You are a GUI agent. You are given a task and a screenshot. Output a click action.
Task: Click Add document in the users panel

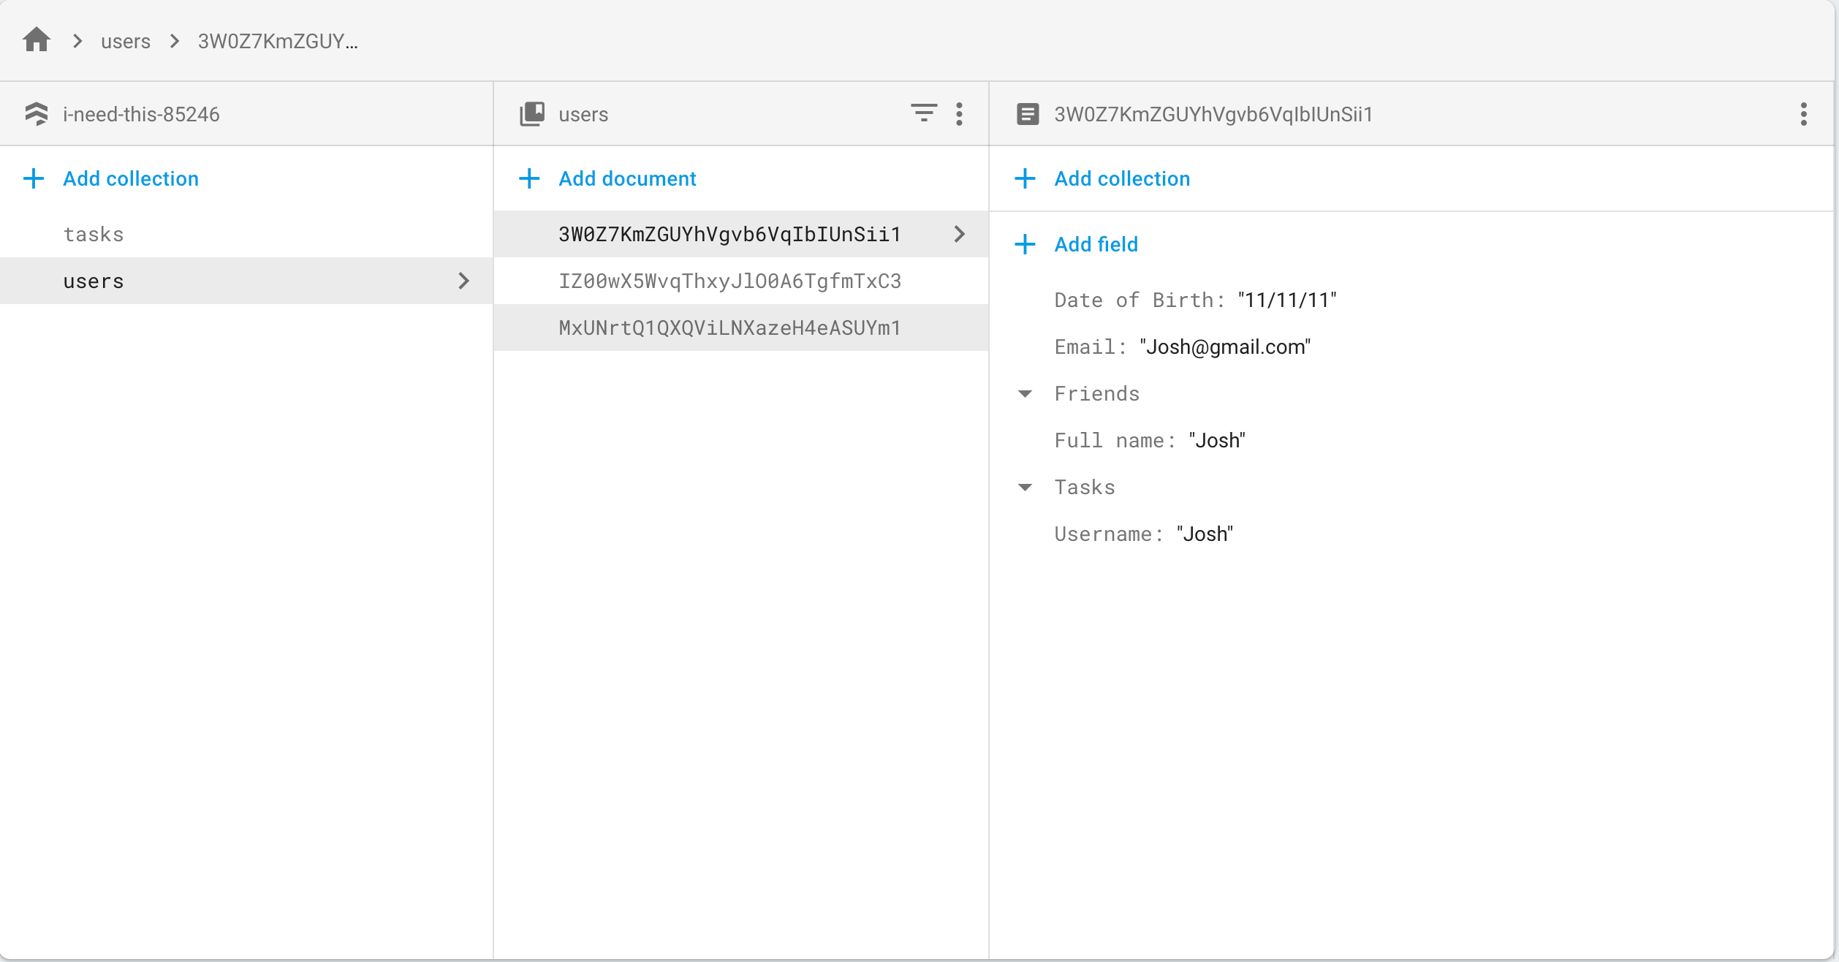[x=627, y=178]
